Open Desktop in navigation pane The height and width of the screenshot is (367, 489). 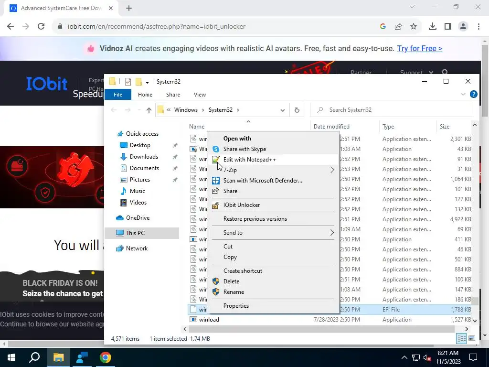coord(140,145)
